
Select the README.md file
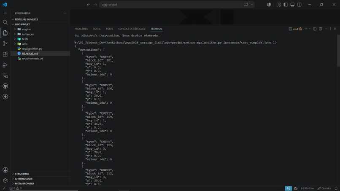click(x=40, y=54)
